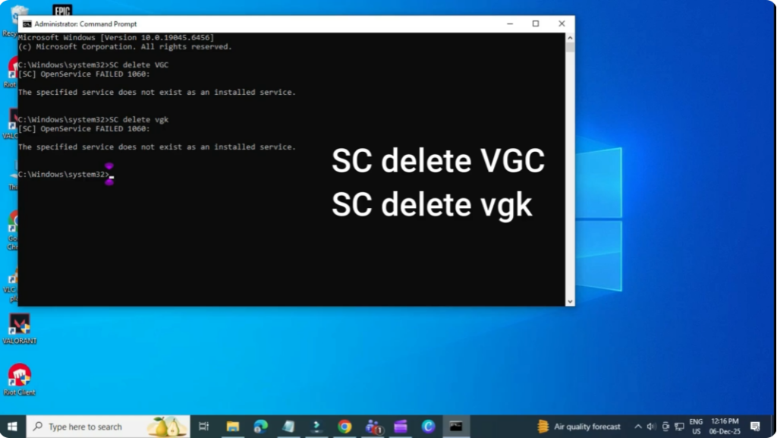Open the Movies & TV taskbar icon
This screenshot has height=438, width=777.
(401, 426)
